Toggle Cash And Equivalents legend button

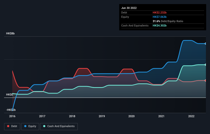59,126
